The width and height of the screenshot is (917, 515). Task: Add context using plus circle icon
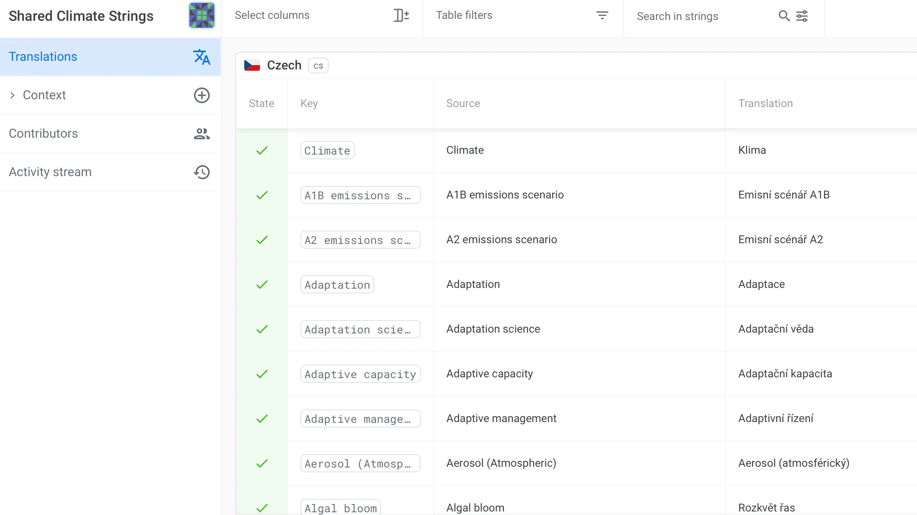(202, 95)
